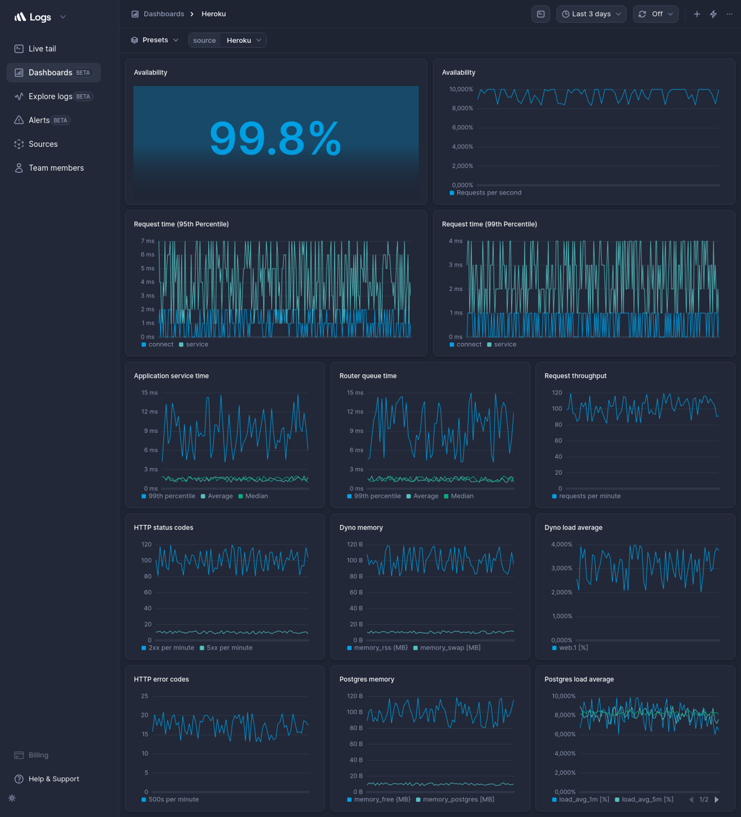Toggle Median legend in Router queue time

459,496
